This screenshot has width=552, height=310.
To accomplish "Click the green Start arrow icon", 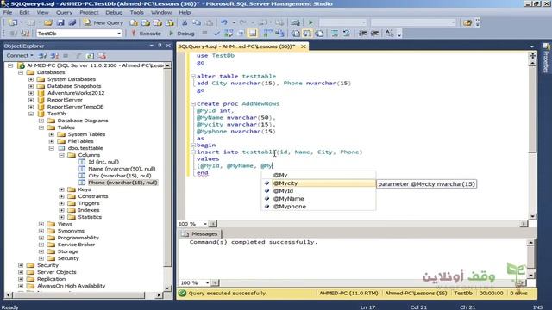I will pyautogui.click(x=310, y=22).
